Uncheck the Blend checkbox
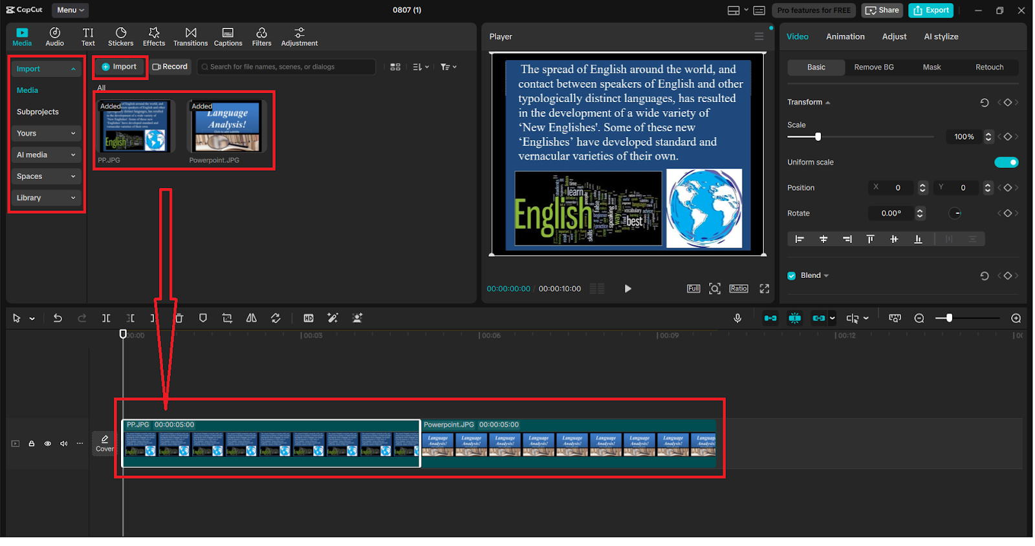This screenshot has width=1035, height=546. point(792,276)
